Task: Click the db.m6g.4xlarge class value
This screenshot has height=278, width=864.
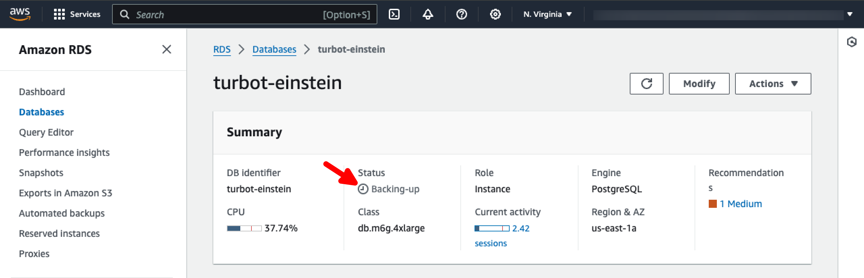Action: click(391, 228)
